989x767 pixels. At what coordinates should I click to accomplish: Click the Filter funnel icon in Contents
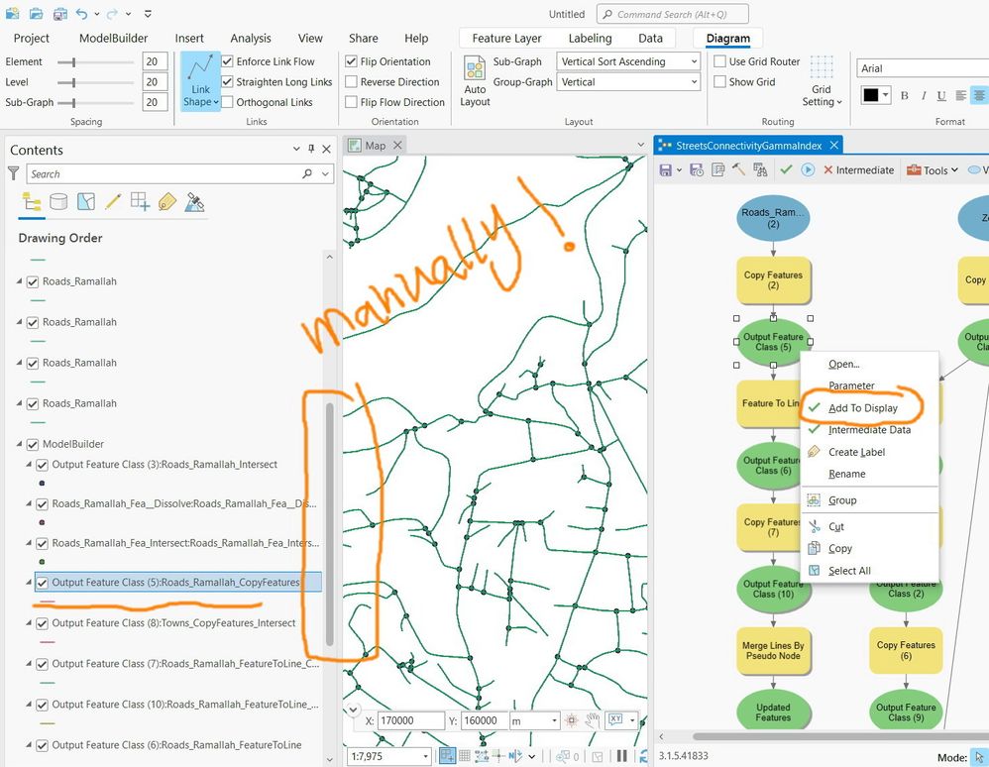(13, 172)
